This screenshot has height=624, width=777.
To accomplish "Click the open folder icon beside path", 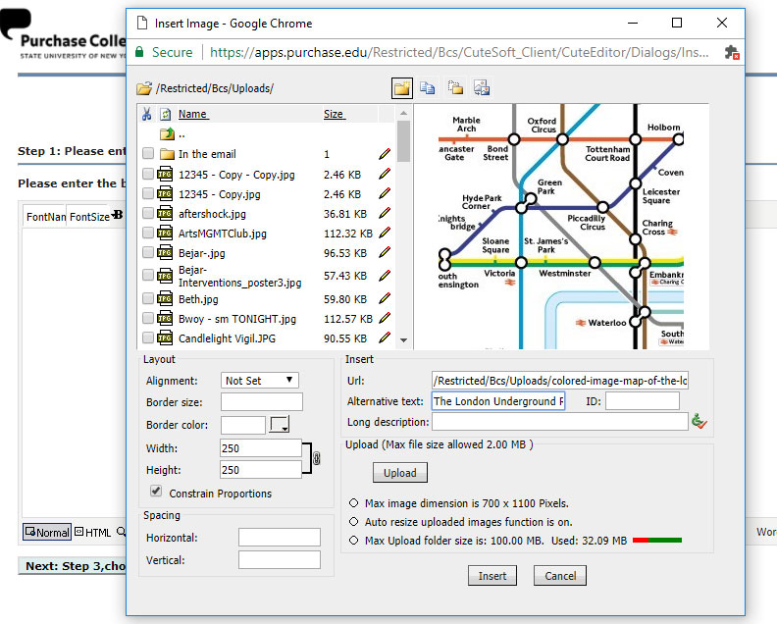I will click(144, 88).
